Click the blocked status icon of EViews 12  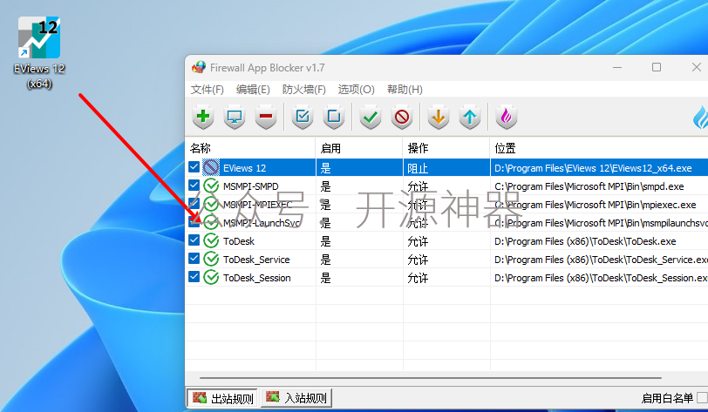tap(211, 167)
